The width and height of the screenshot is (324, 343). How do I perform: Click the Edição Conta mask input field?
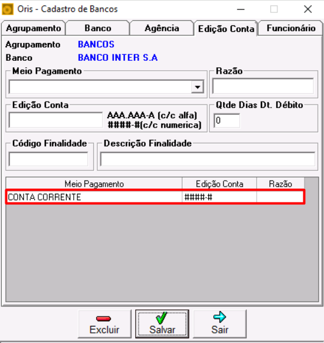[55, 120]
